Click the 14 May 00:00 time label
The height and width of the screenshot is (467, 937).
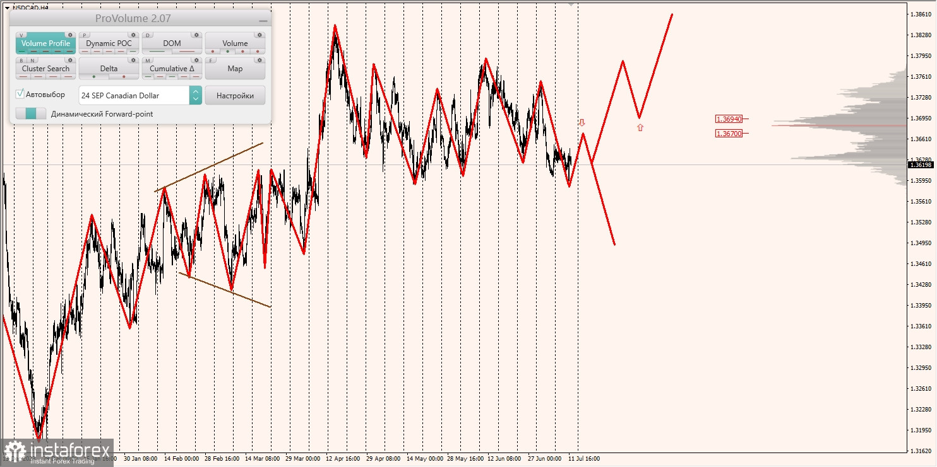coord(424,459)
